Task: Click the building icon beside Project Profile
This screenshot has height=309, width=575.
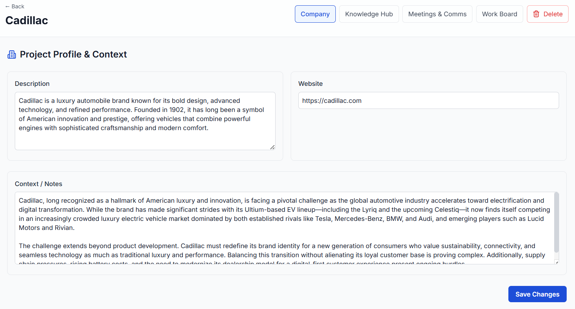Action: [12, 54]
